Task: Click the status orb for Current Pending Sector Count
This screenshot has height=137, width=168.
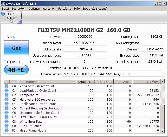Action: tap(7, 108)
